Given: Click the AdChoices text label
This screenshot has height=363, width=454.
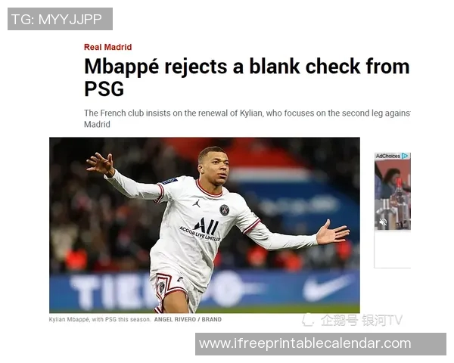Looking at the screenshot, I should click(387, 156).
